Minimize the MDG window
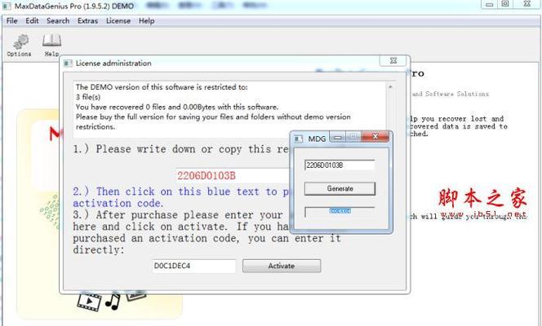 (338, 137)
